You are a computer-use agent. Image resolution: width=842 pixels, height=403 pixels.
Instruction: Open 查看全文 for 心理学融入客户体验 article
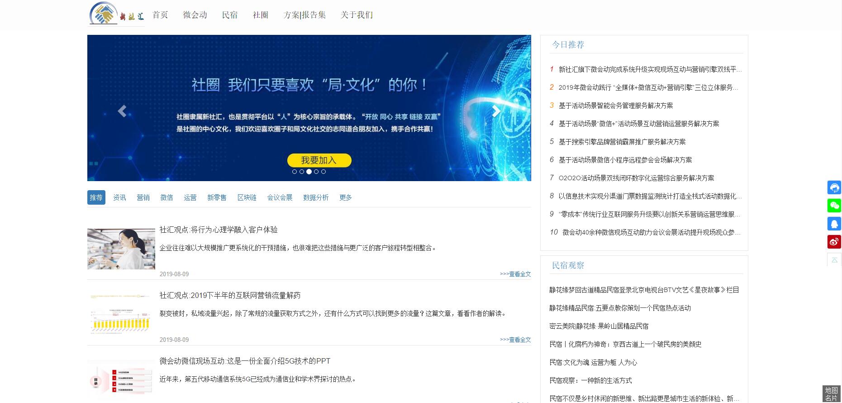[x=515, y=274]
